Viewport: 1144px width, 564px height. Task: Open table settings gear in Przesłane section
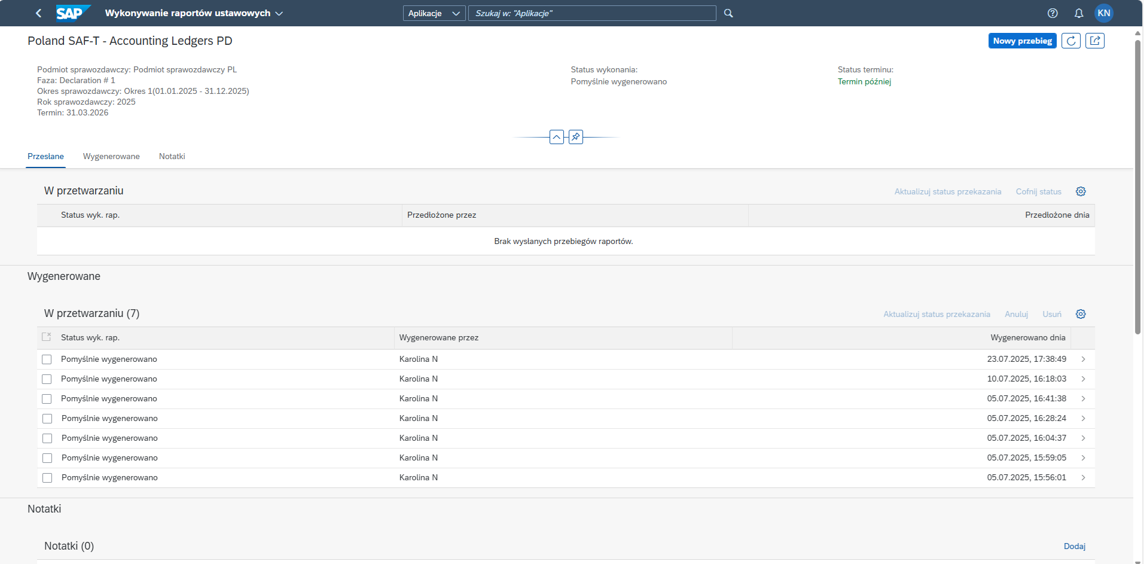[x=1081, y=191]
